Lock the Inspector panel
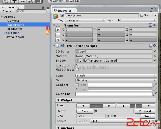Screen dimensions: 161x129 (x=151, y=11)
